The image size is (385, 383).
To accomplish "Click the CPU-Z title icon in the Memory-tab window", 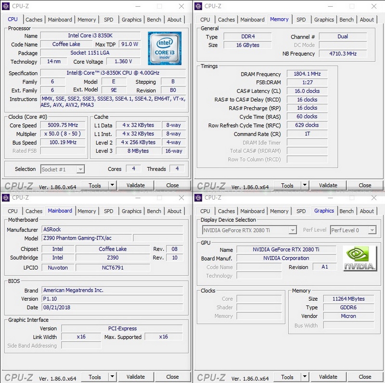I will click(198, 6).
